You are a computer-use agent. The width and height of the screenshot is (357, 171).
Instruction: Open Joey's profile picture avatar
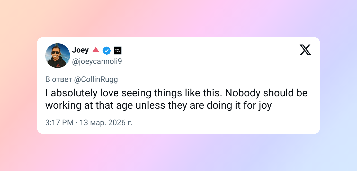pyautogui.click(x=58, y=56)
